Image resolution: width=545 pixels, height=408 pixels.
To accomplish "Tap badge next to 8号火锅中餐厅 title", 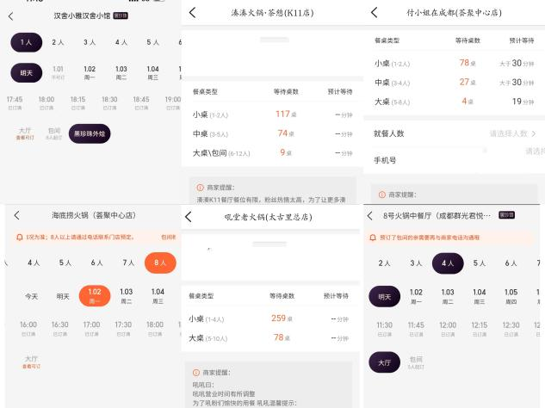I will coord(507,215).
